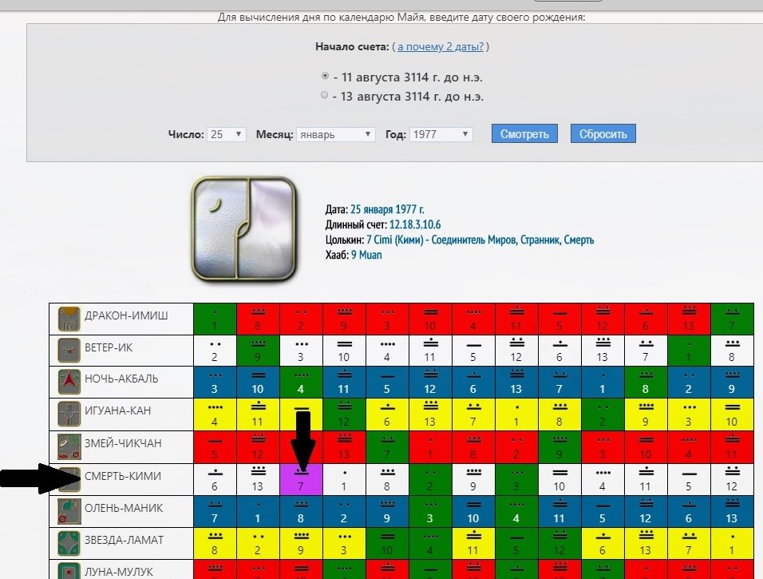Click the green cell 1 in Дракон-Имиш row
763x579 pixels.
click(215, 319)
